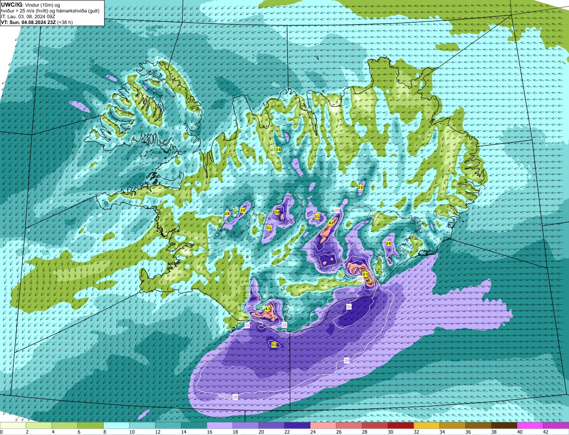Click the yellow 30 gust label
This screenshot has height=435, width=569.
pos(243,210)
